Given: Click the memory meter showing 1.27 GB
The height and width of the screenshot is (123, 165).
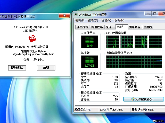Looking at the screenshot, I should coord(89,62).
